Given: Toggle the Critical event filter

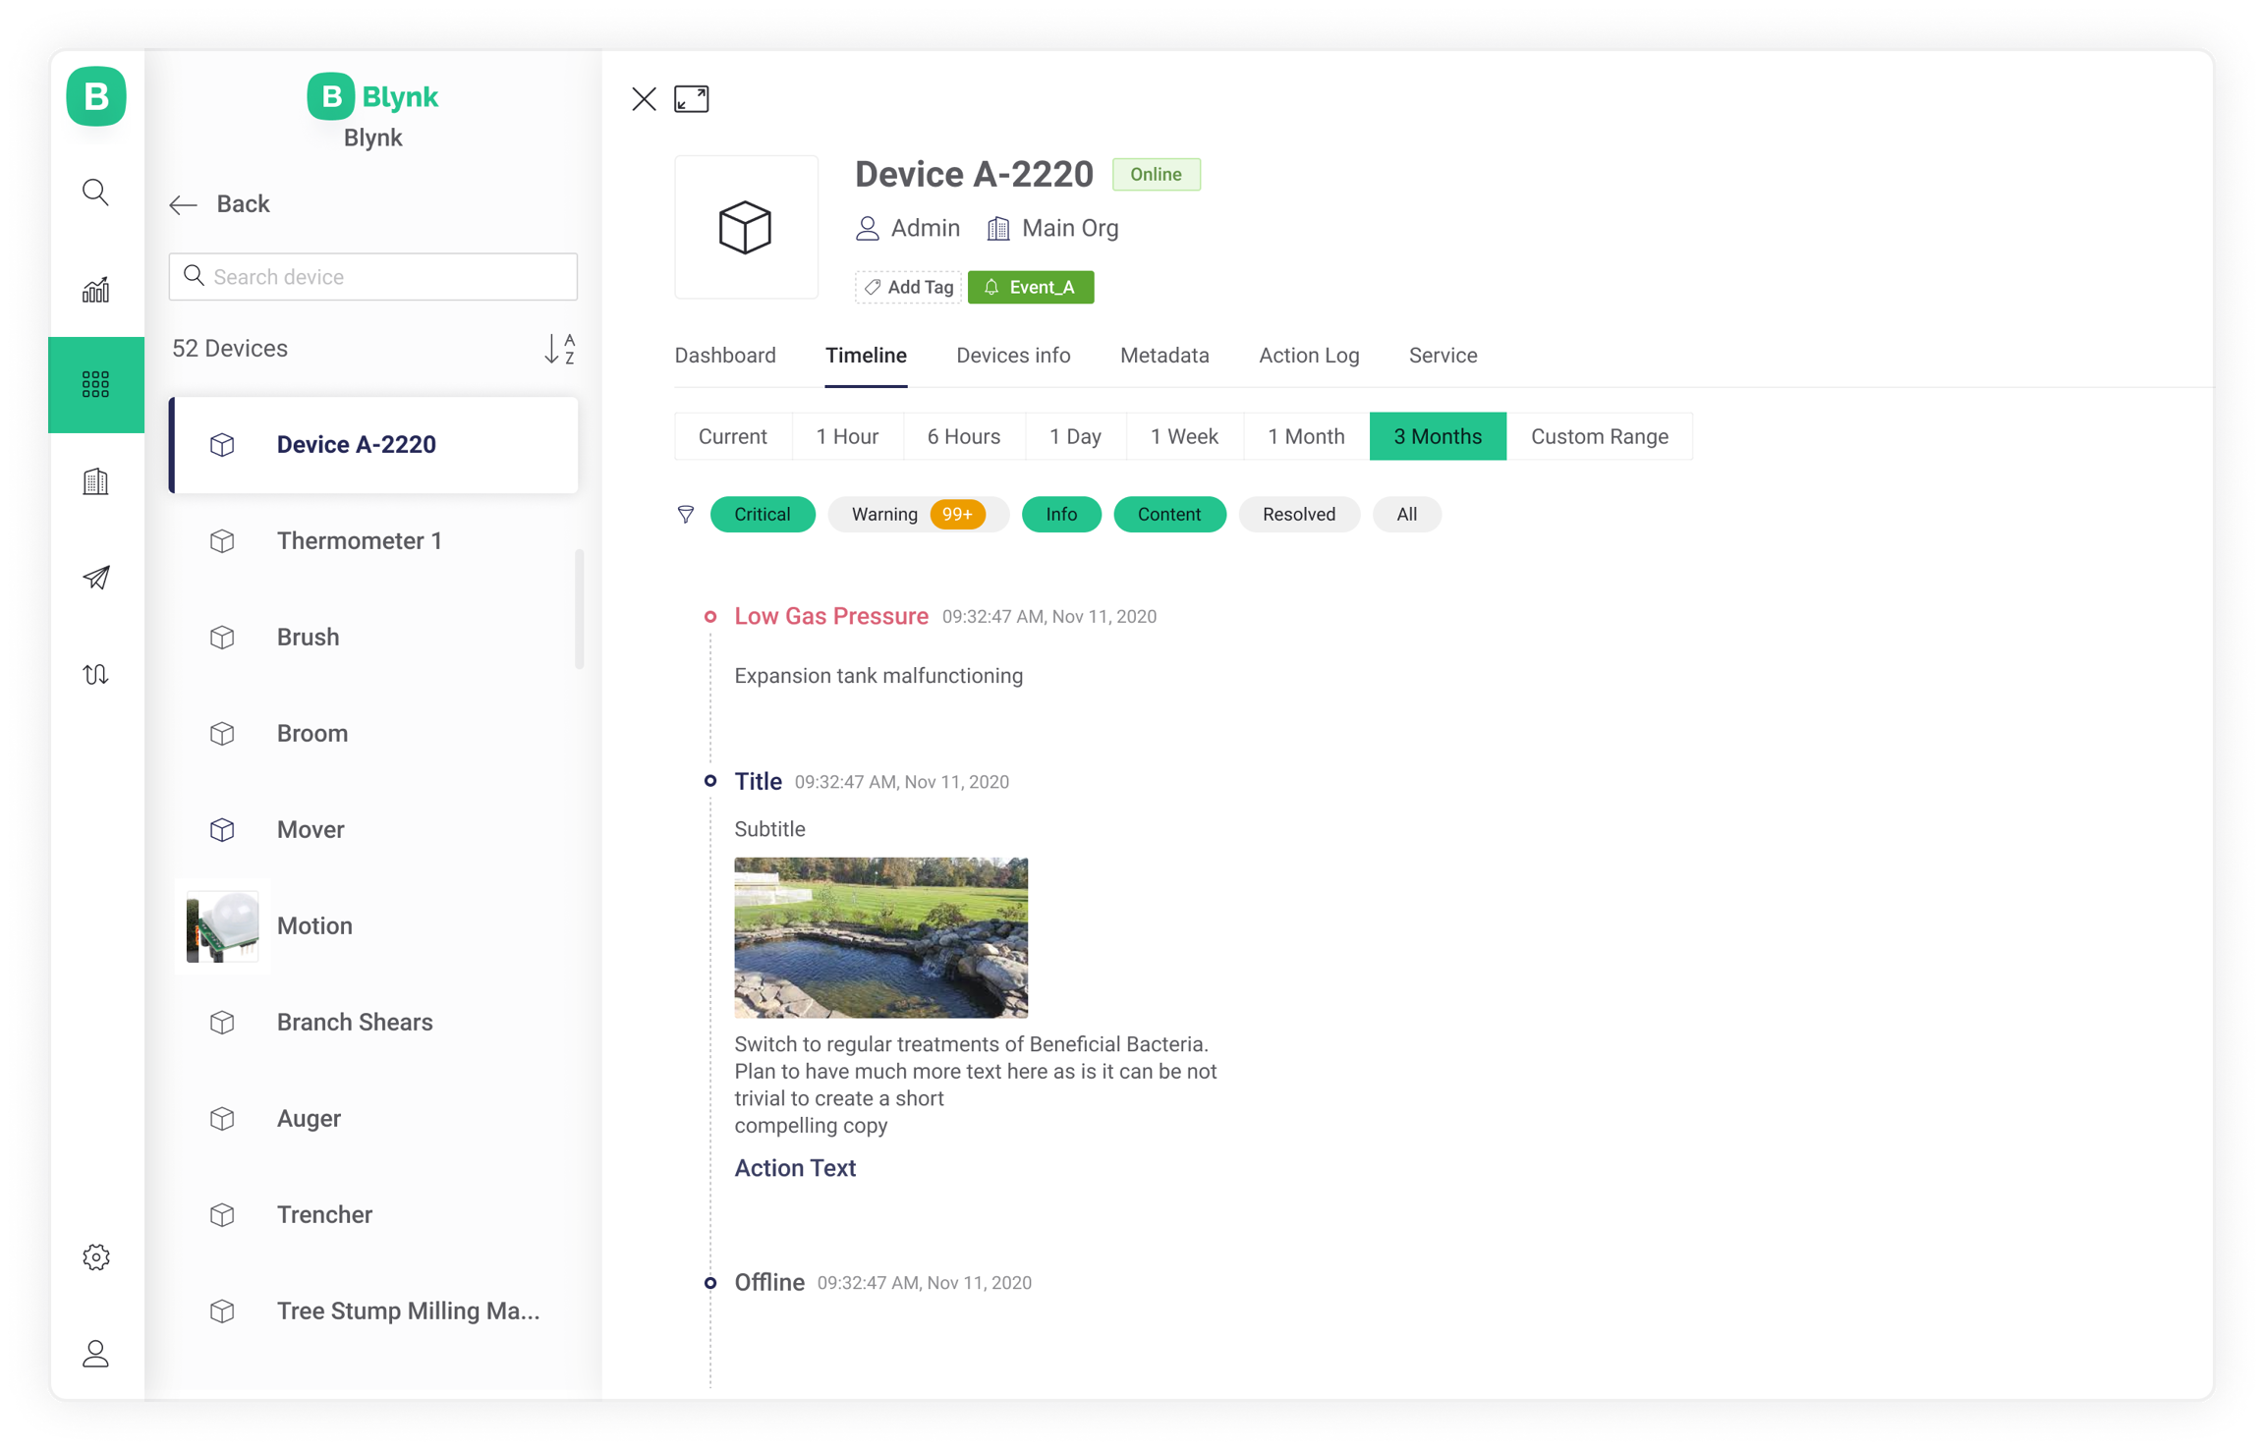Looking at the screenshot, I should [762, 514].
